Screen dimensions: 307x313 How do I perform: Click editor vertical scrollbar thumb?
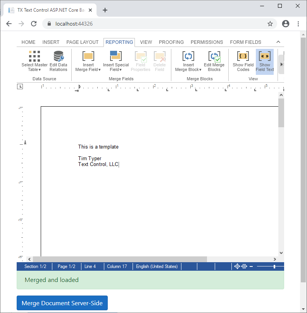(281, 112)
